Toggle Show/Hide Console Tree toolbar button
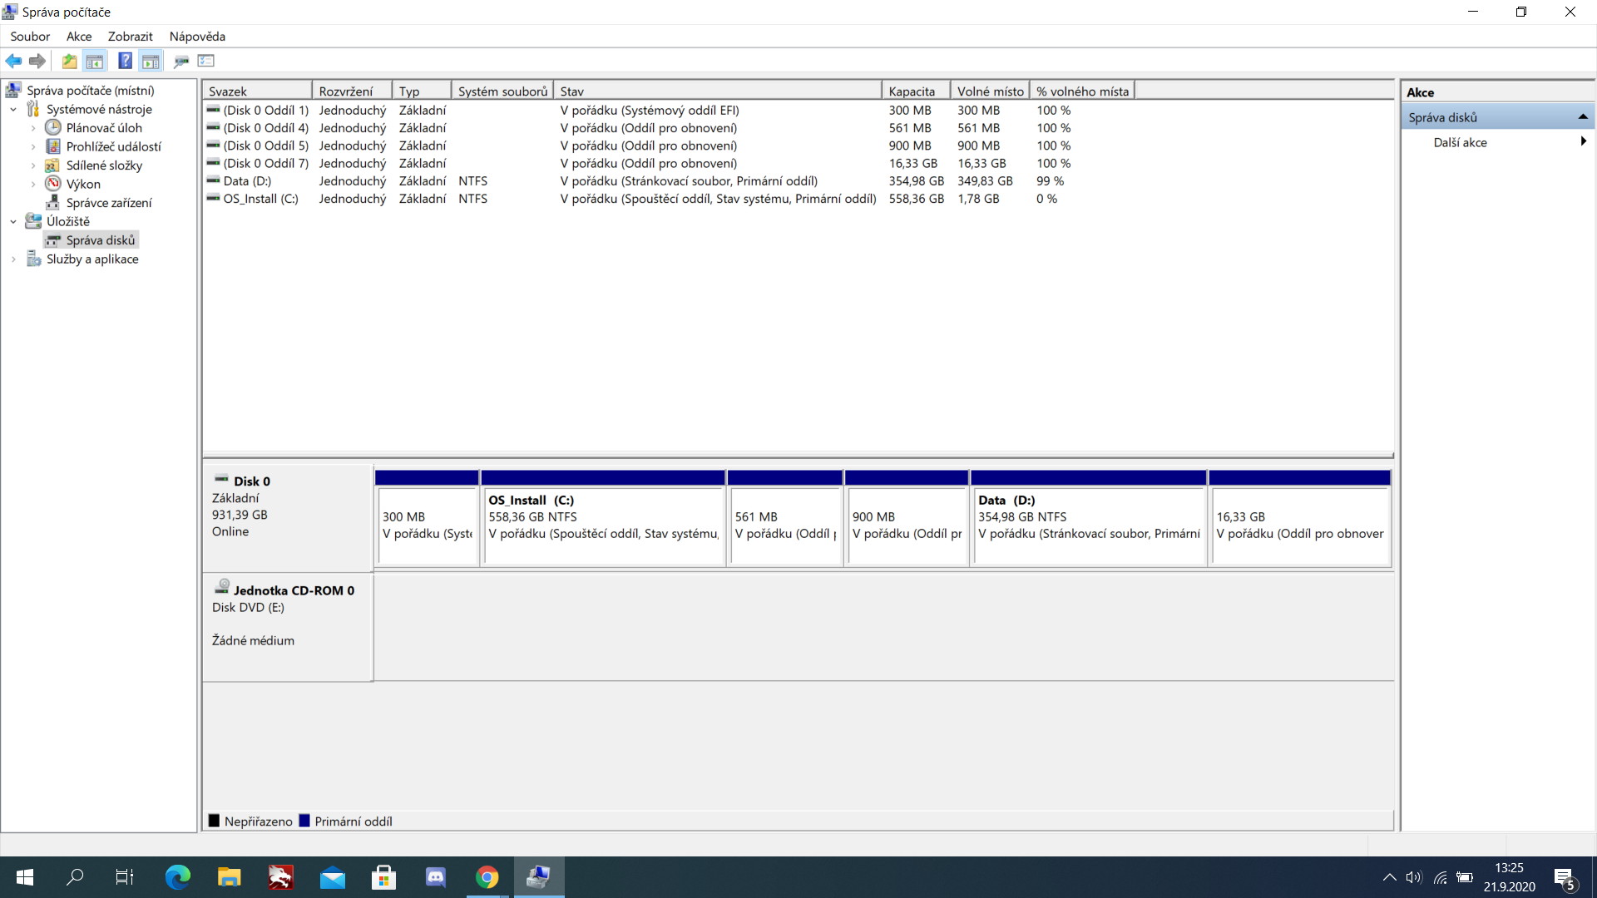 95,61
